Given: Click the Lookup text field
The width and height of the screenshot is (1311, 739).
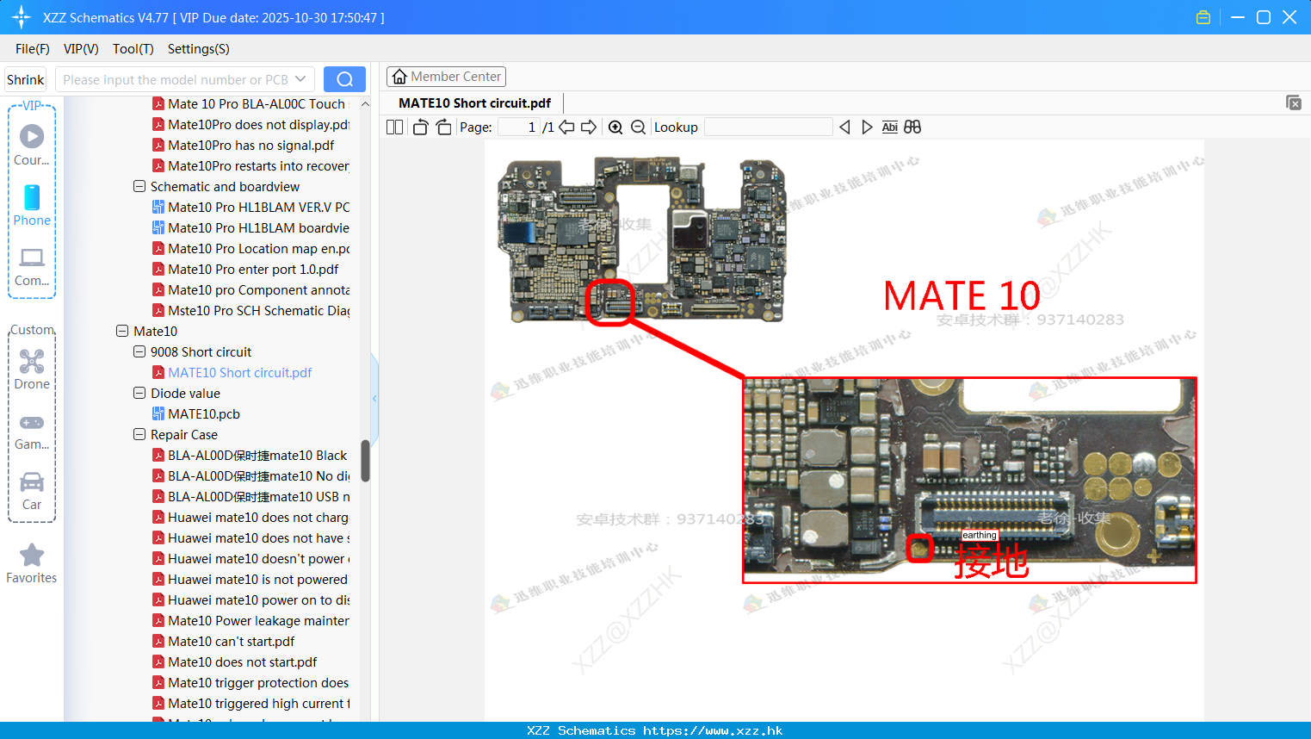Looking at the screenshot, I should tap(768, 127).
